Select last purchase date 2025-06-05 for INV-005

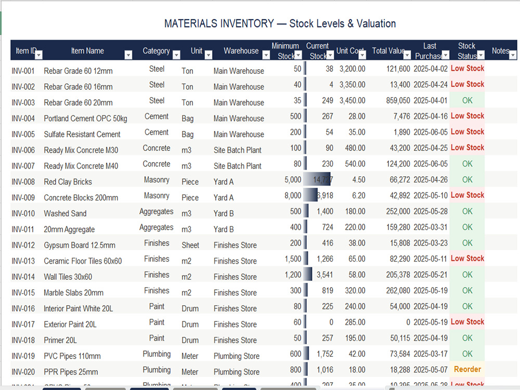tap(431, 132)
